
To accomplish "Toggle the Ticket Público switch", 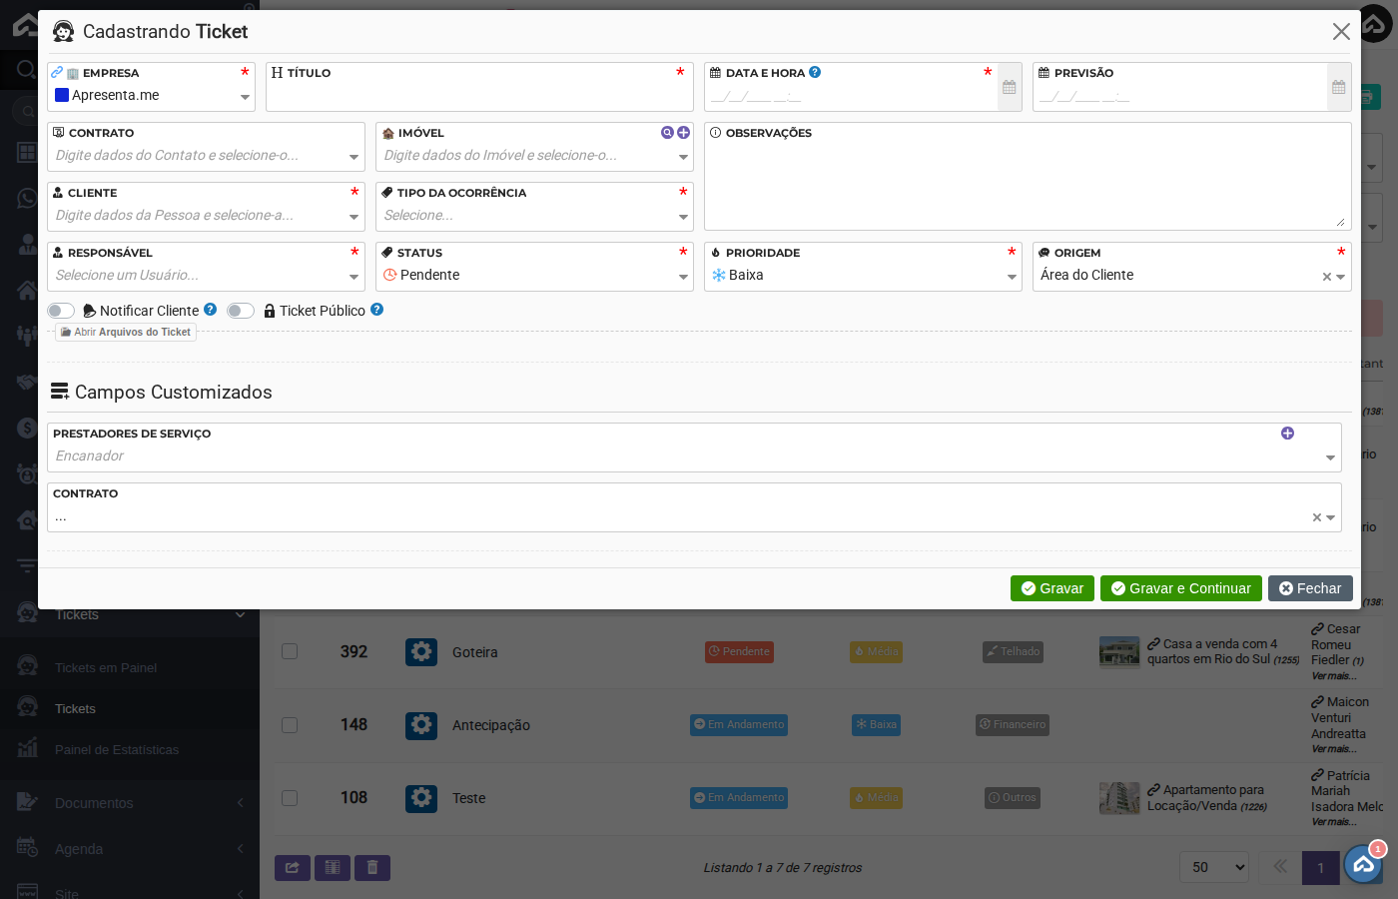I will coord(241,311).
